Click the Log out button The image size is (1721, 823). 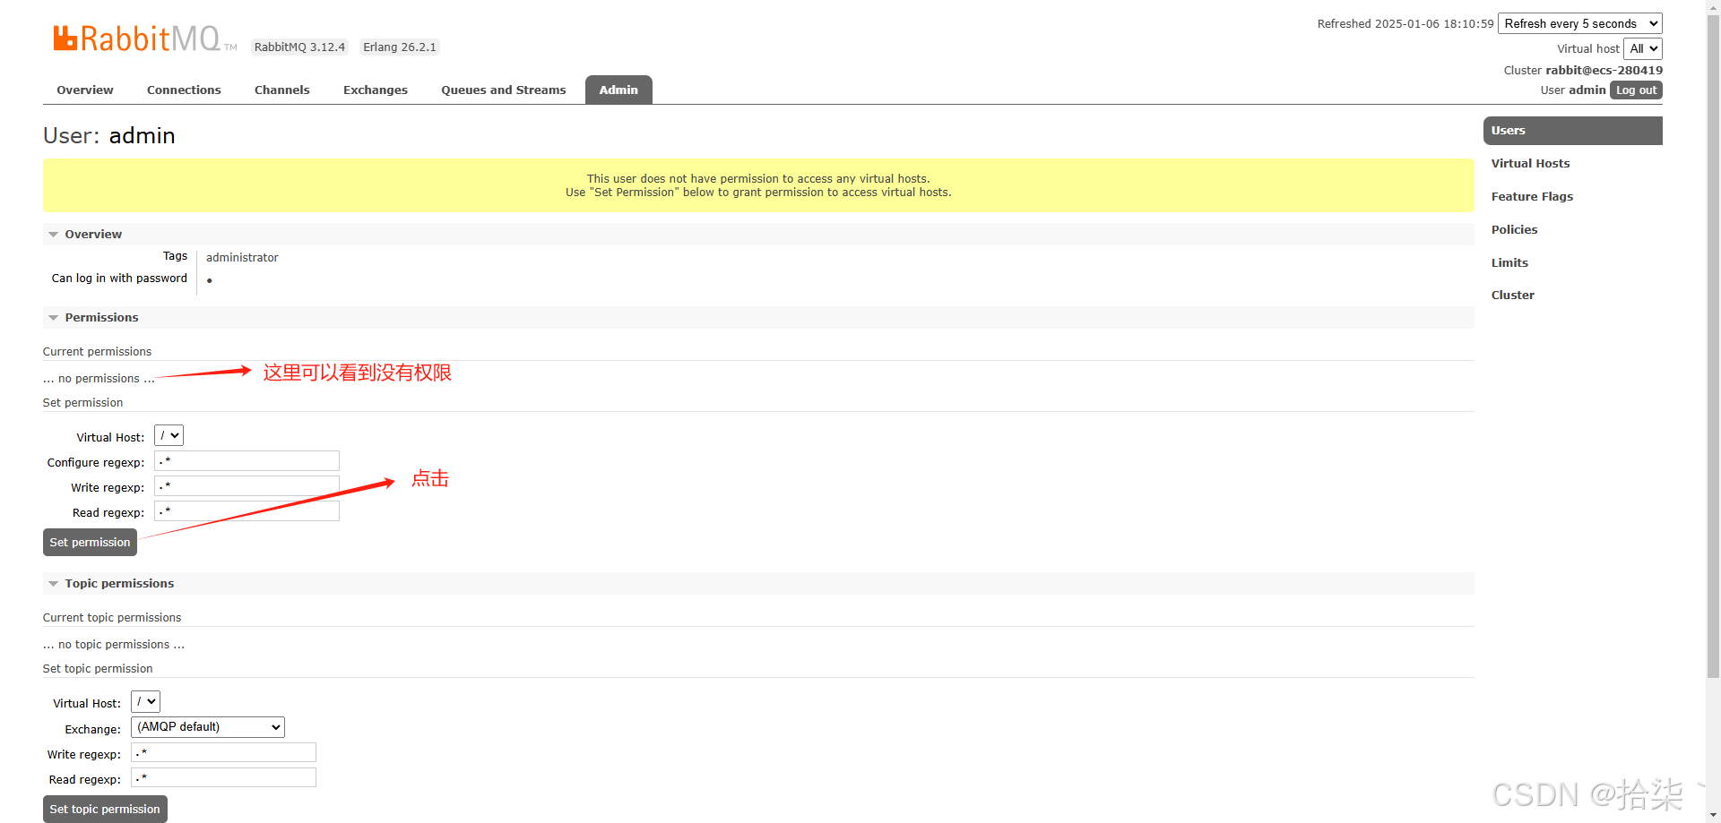click(1635, 90)
